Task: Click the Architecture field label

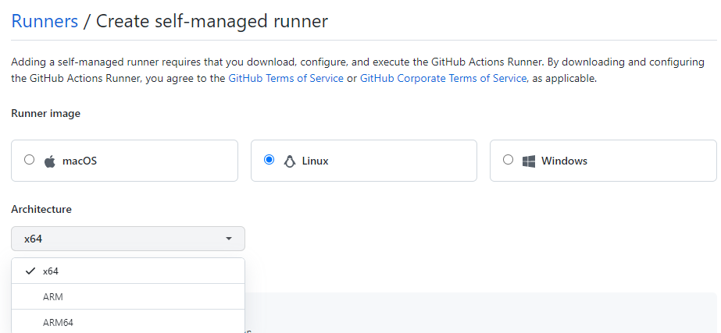Action: [x=41, y=210]
